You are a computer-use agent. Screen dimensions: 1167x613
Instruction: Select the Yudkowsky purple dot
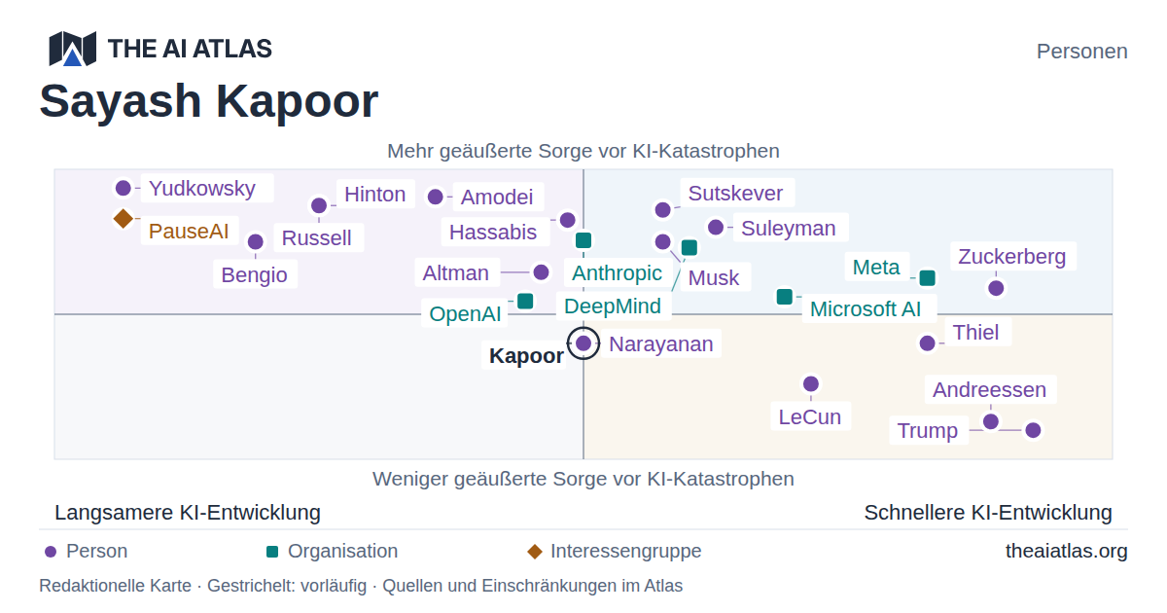pos(124,188)
